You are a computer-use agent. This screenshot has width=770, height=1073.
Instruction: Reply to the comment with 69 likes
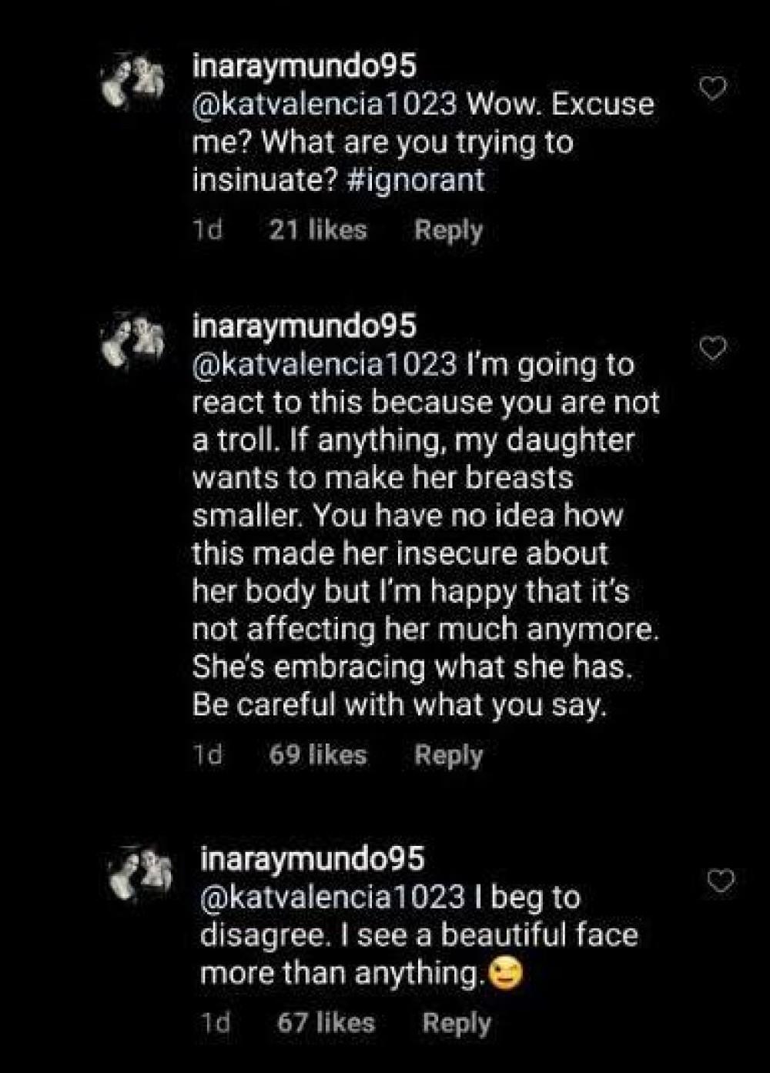click(448, 755)
